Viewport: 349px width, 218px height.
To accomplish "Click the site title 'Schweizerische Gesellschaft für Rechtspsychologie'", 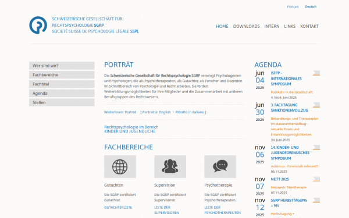I will [87, 22].
